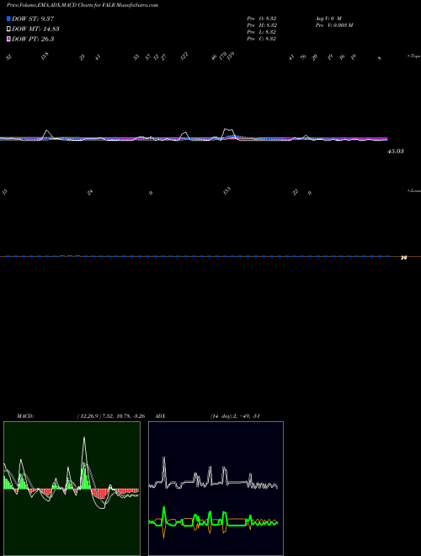Click the 'ADX' panel heading

(160, 416)
